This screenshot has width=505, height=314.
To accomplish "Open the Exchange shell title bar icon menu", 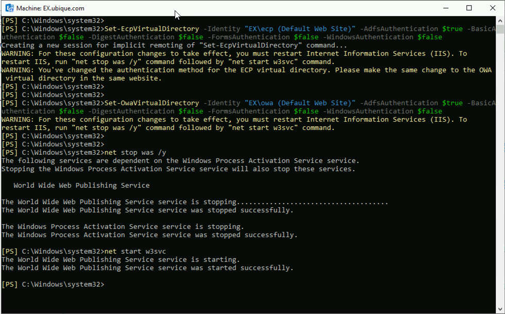I will pos(9,8).
